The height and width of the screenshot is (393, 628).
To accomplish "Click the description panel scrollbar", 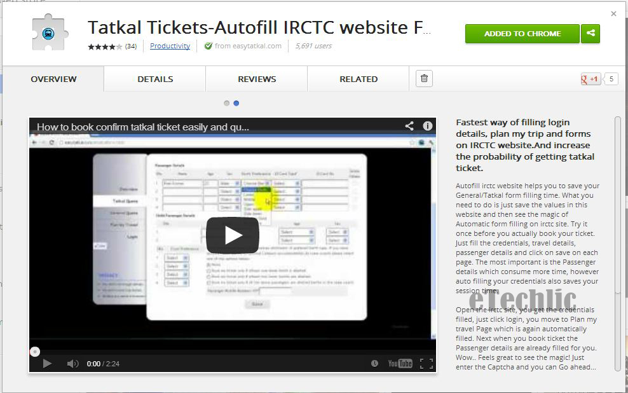I will pyautogui.click(x=618, y=244).
